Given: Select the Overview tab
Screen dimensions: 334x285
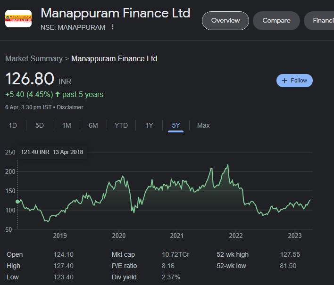Looking at the screenshot, I should [x=225, y=21].
